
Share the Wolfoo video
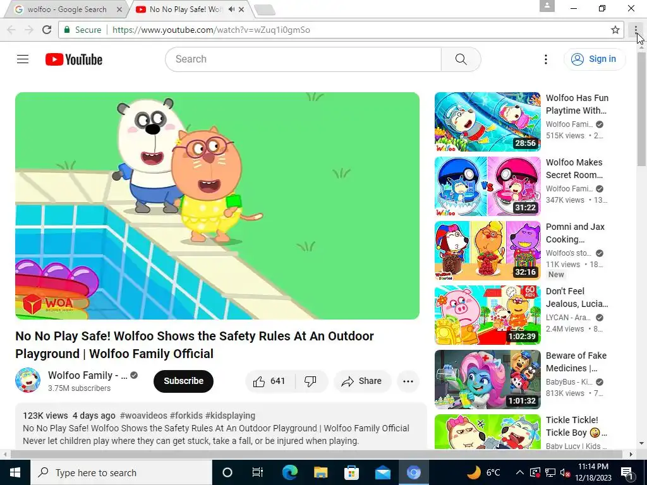(362, 381)
